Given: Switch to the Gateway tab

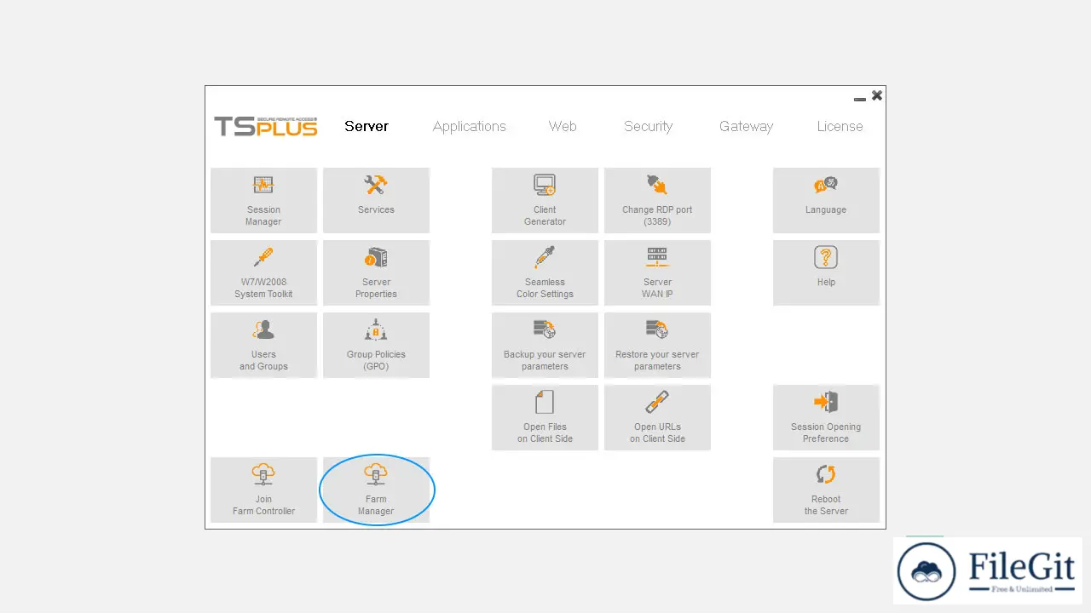Looking at the screenshot, I should point(746,126).
